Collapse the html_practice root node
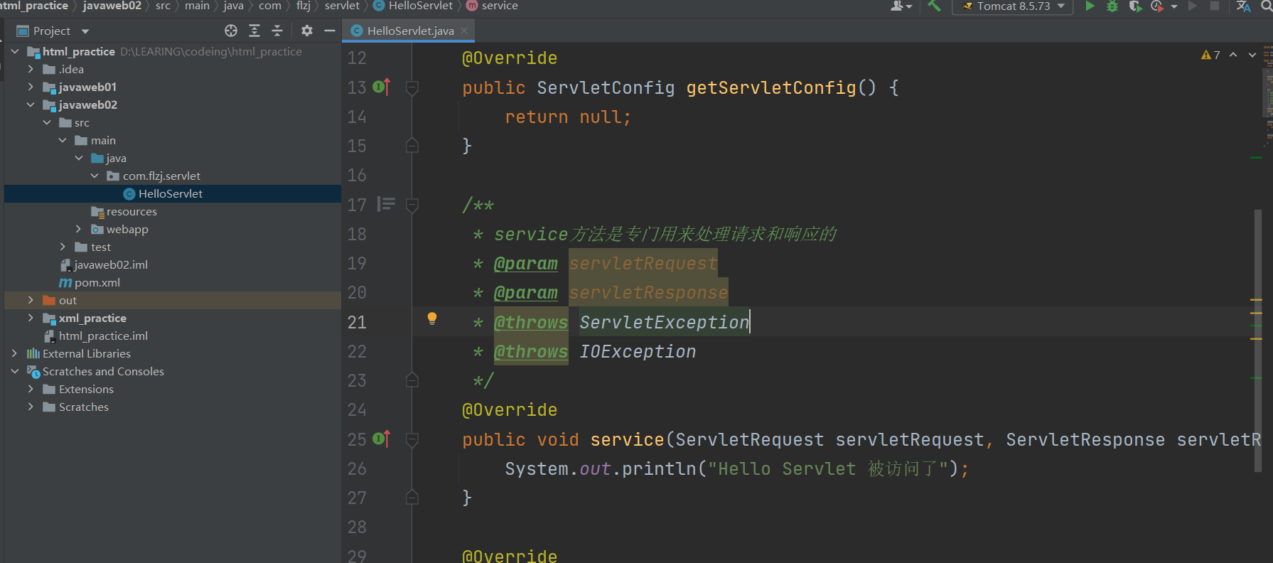 point(15,51)
